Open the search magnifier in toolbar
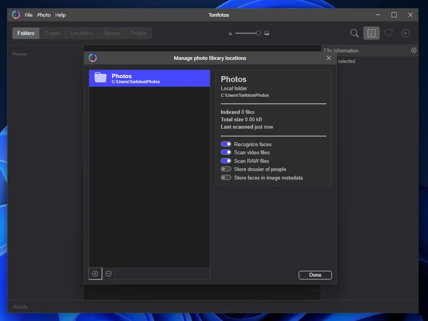 tap(354, 33)
